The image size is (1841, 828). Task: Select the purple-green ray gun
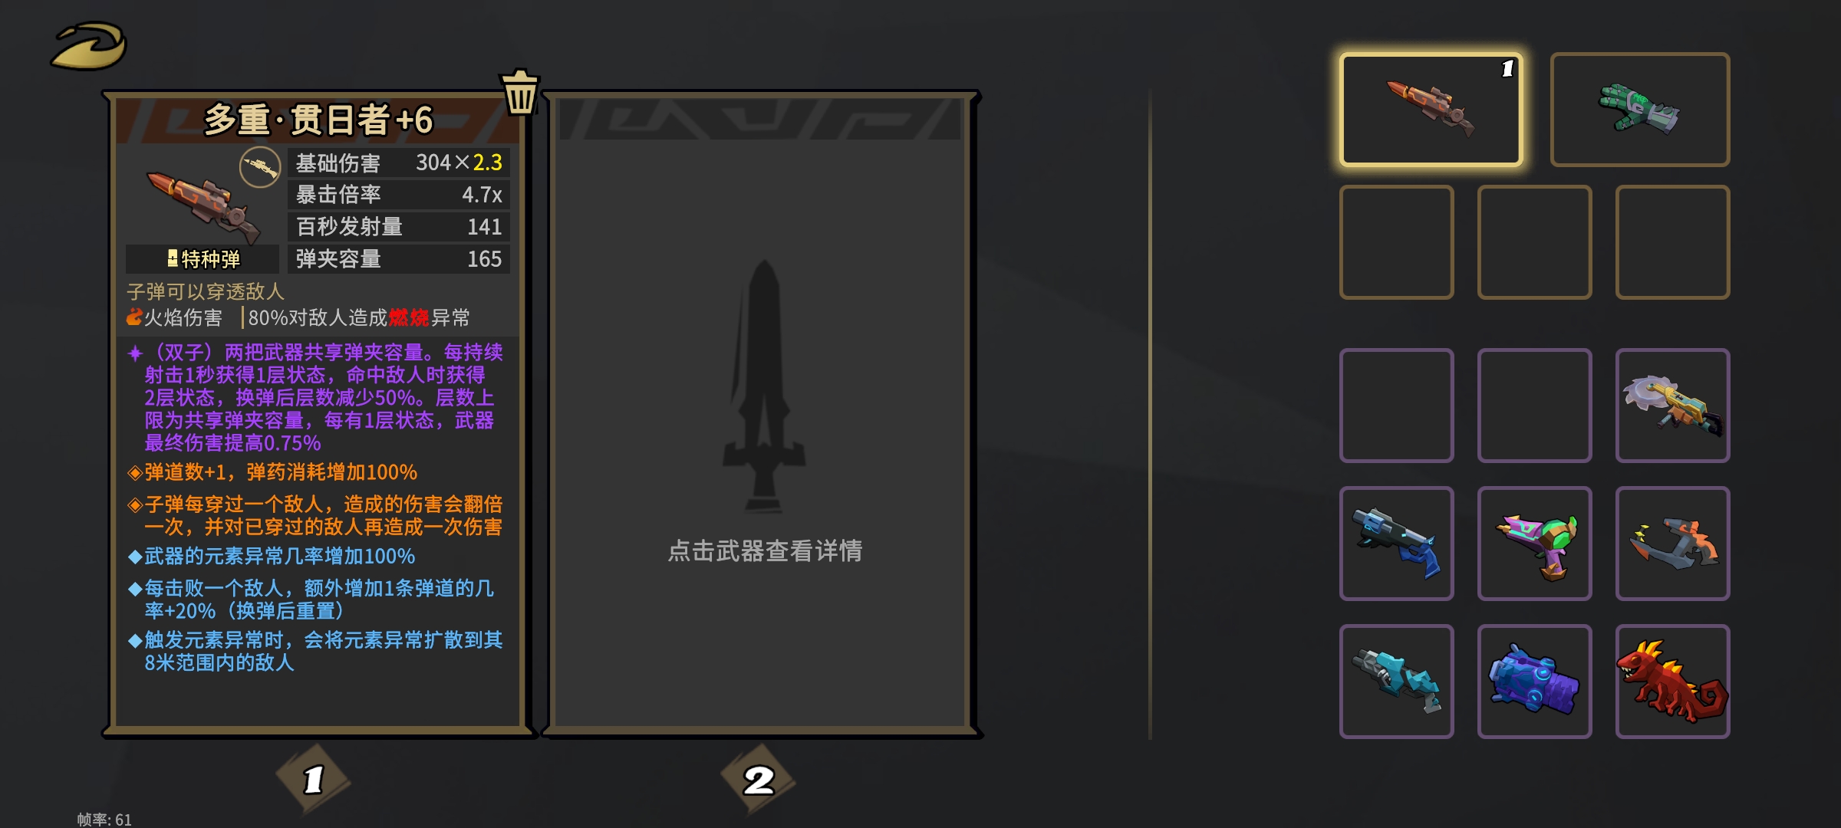click(1535, 543)
